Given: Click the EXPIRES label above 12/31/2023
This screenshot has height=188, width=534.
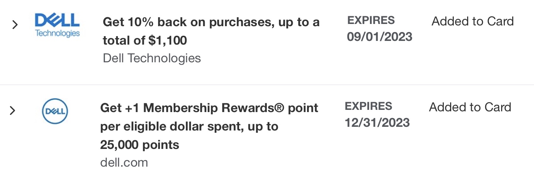Looking at the screenshot, I should pyautogui.click(x=368, y=106).
